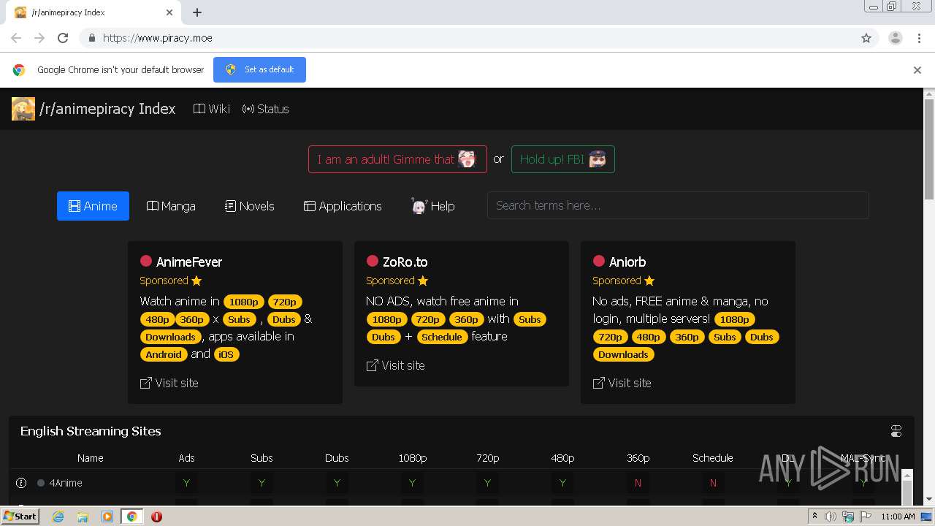Viewport: 935px width, 526px height.
Task: Visit site link for AnimeFever
Action: click(x=169, y=383)
